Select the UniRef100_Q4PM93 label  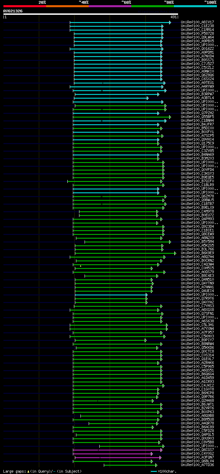coord(197,219)
